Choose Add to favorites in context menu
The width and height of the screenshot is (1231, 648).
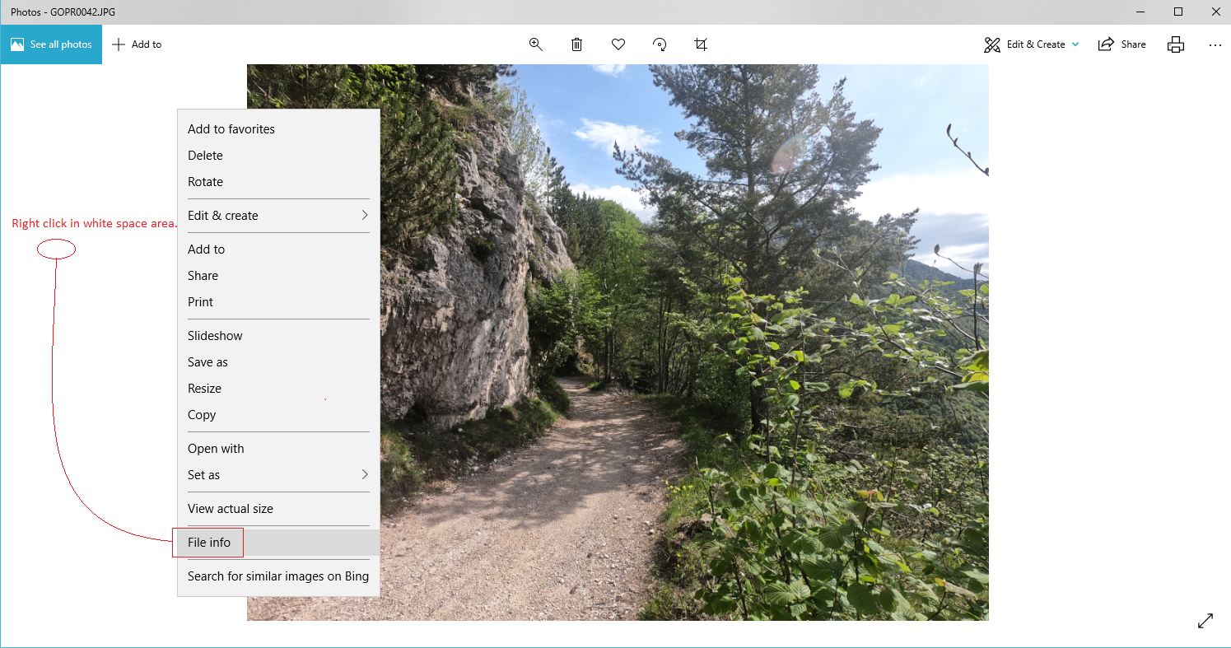point(278,129)
